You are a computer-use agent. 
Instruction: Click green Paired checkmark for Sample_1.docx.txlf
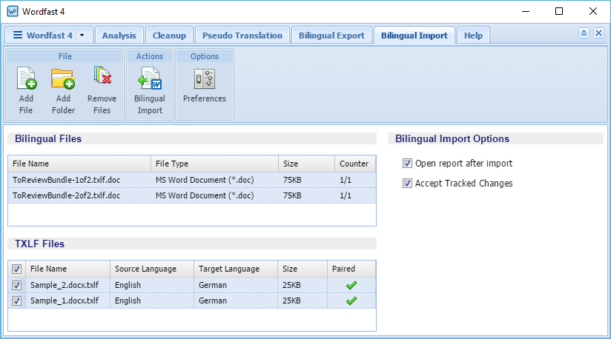click(351, 301)
